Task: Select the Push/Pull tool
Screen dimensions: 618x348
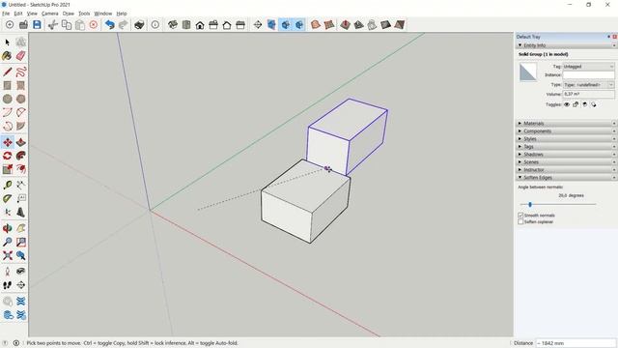Action: tap(21, 142)
